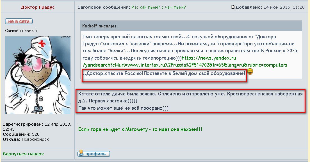Click the не в сети status badge
The width and height of the screenshot is (310, 162).
19,21
